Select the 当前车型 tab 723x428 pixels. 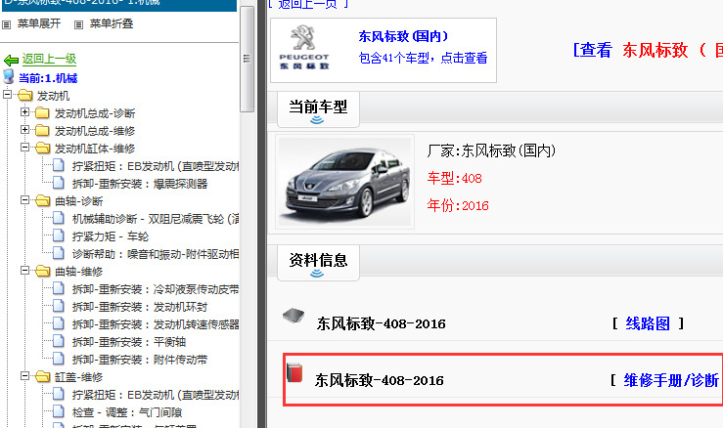coord(318,109)
